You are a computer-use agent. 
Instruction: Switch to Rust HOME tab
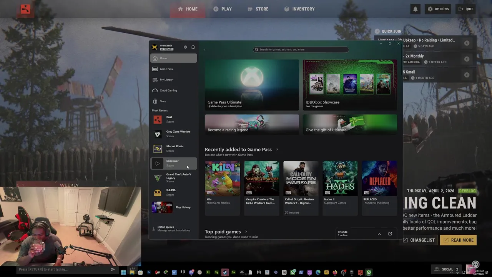coord(188,9)
